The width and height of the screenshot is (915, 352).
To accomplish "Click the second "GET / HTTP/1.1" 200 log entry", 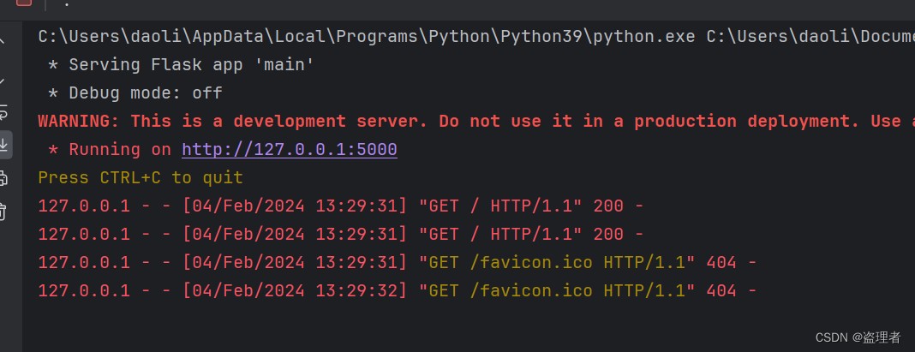I will (341, 234).
